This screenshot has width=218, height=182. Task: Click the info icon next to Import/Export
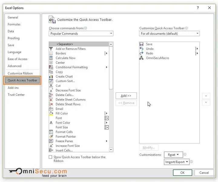click(x=191, y=161)
